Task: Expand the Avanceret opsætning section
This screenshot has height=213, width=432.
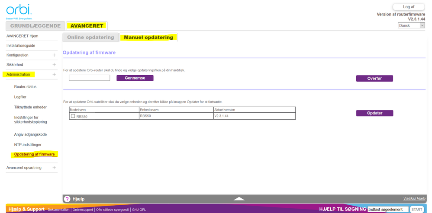Action: point(54,168)
